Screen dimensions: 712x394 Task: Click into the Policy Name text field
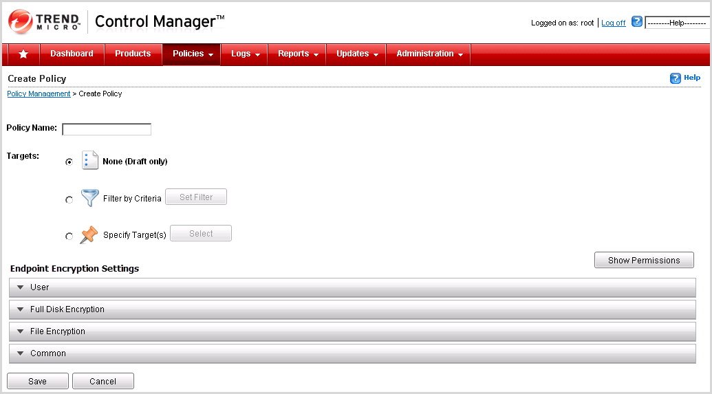107,129
